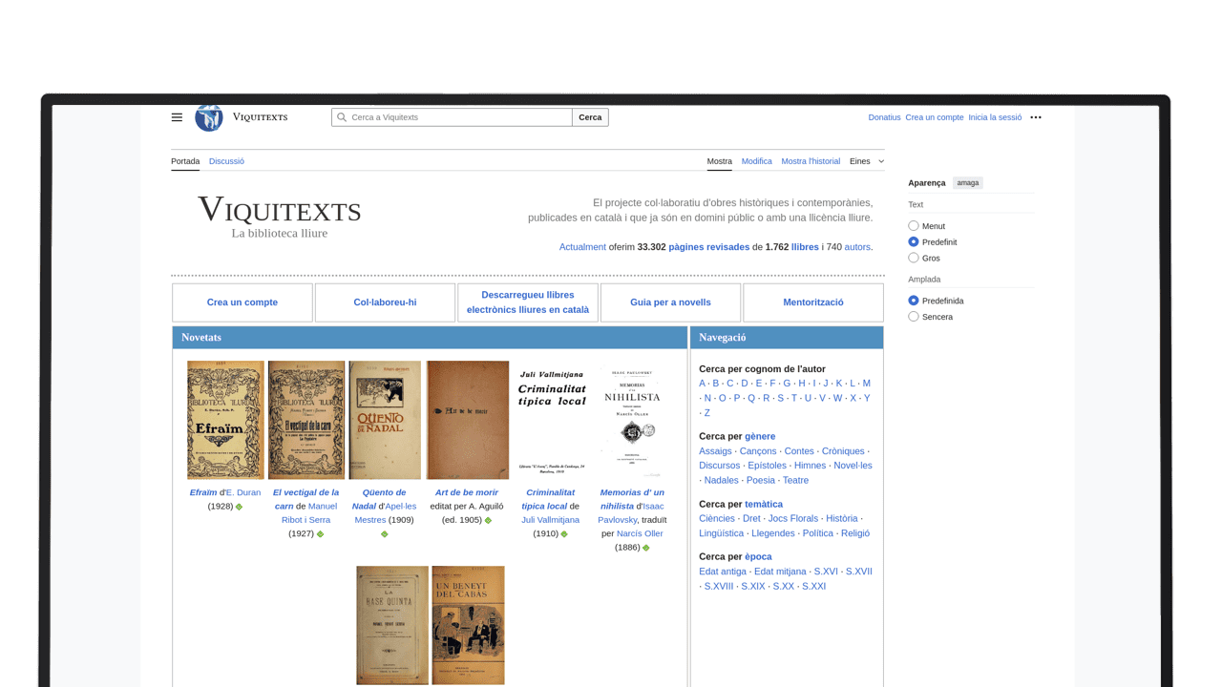Focus the Cerca a Viquitexts search field

(452, 117)
